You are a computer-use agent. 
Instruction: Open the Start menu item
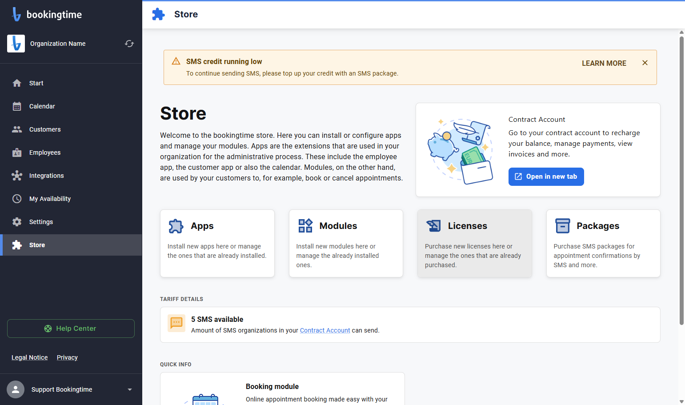[71, 83]
